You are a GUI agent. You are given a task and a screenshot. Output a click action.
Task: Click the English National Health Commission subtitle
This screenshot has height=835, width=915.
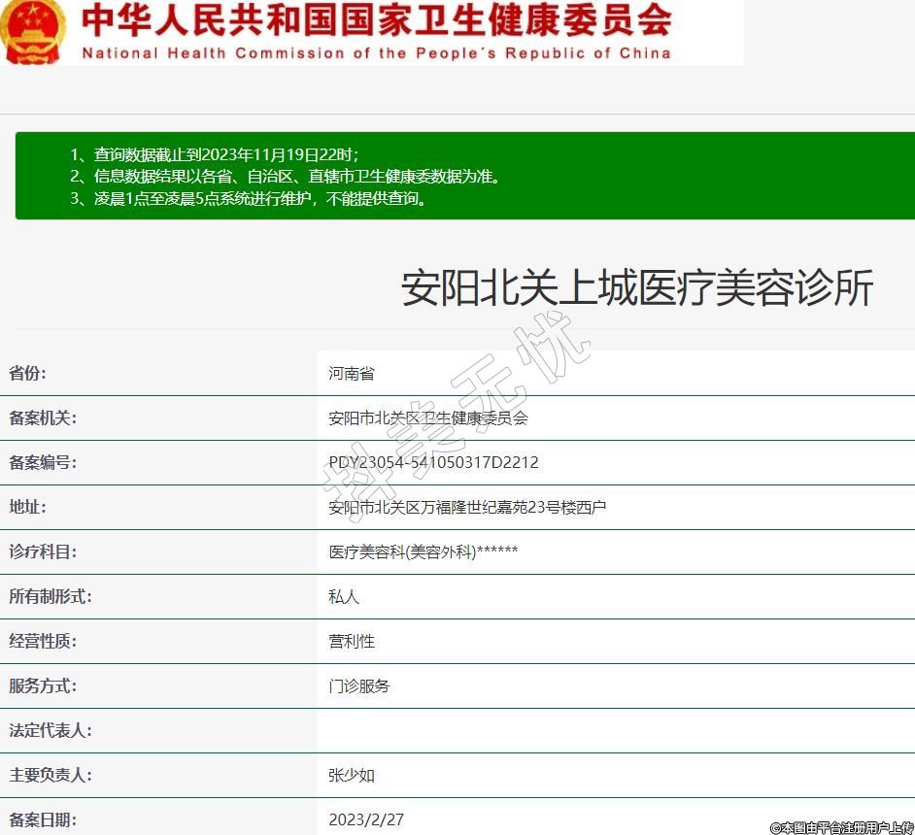coord(376,53)
